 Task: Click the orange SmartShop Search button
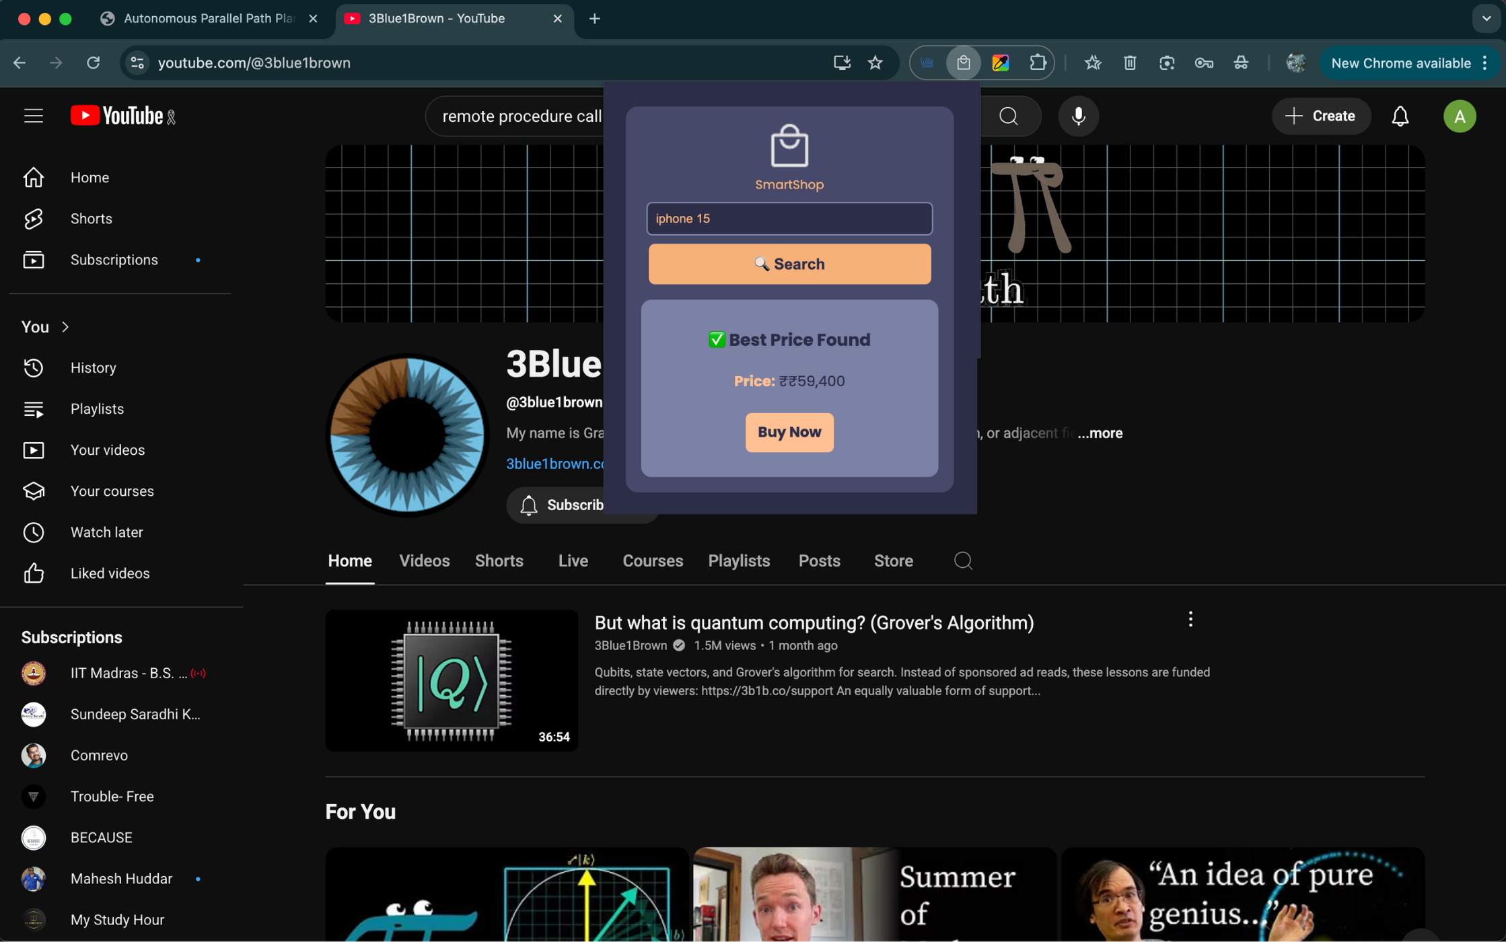(789, 264)
